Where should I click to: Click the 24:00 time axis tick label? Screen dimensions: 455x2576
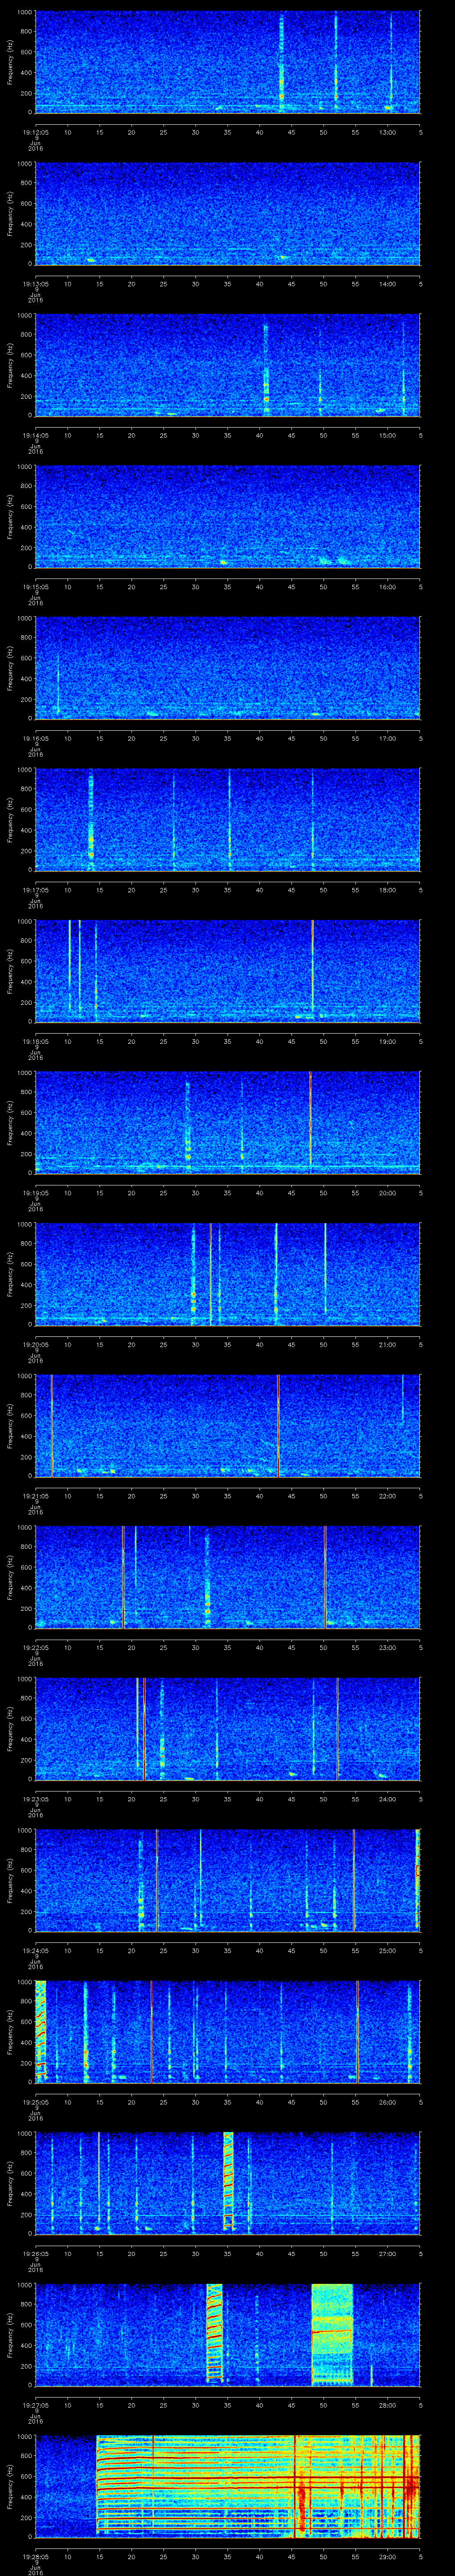pyautogui.click(x=387, y=1798)
